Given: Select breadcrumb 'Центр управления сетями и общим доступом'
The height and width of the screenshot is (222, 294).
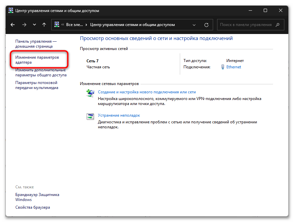Looking at the screenshot, I should coord(133,25).
